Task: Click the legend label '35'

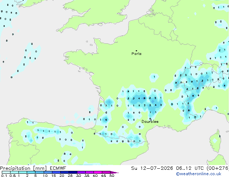Action: [87, 176]
